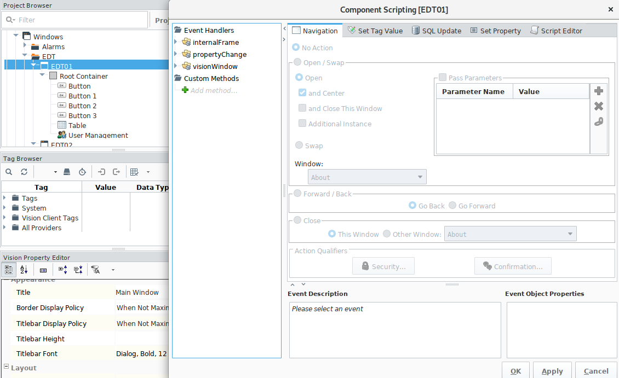The width and height of the screenshot is (619, 378).
Task: Click the Tag Browser search magnifier icon
Action: 9,172
